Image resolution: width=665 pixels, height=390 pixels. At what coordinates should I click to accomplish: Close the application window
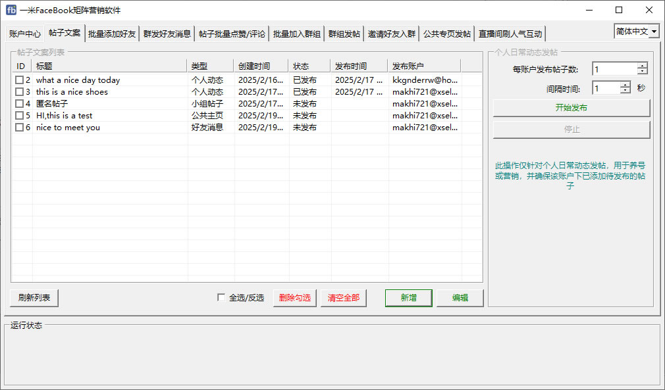click(649, 10)
